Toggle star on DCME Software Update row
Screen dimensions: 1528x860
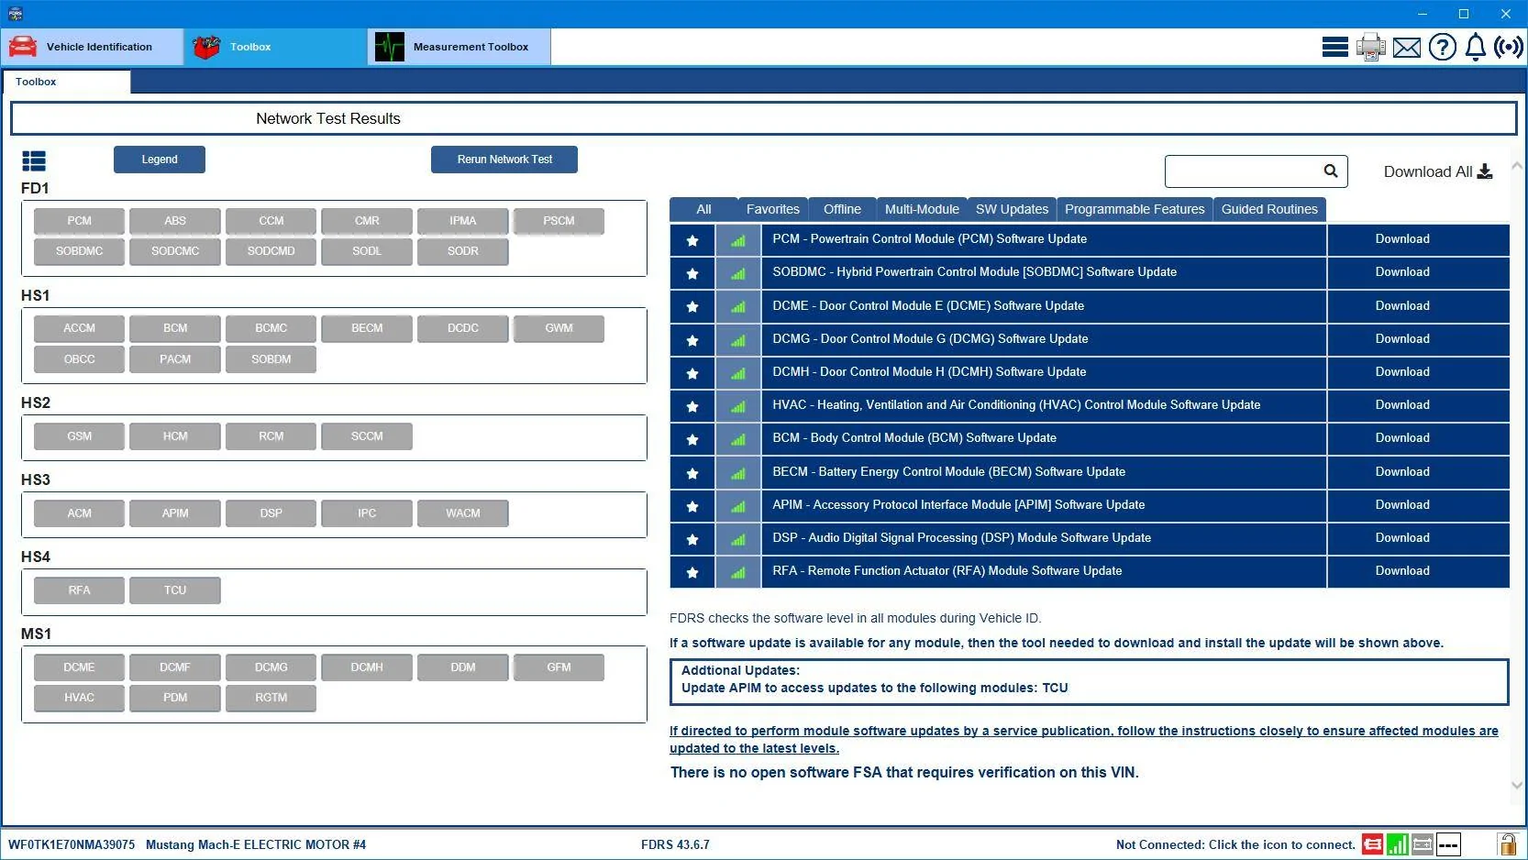pyautogui.click(x=692, y=306)
